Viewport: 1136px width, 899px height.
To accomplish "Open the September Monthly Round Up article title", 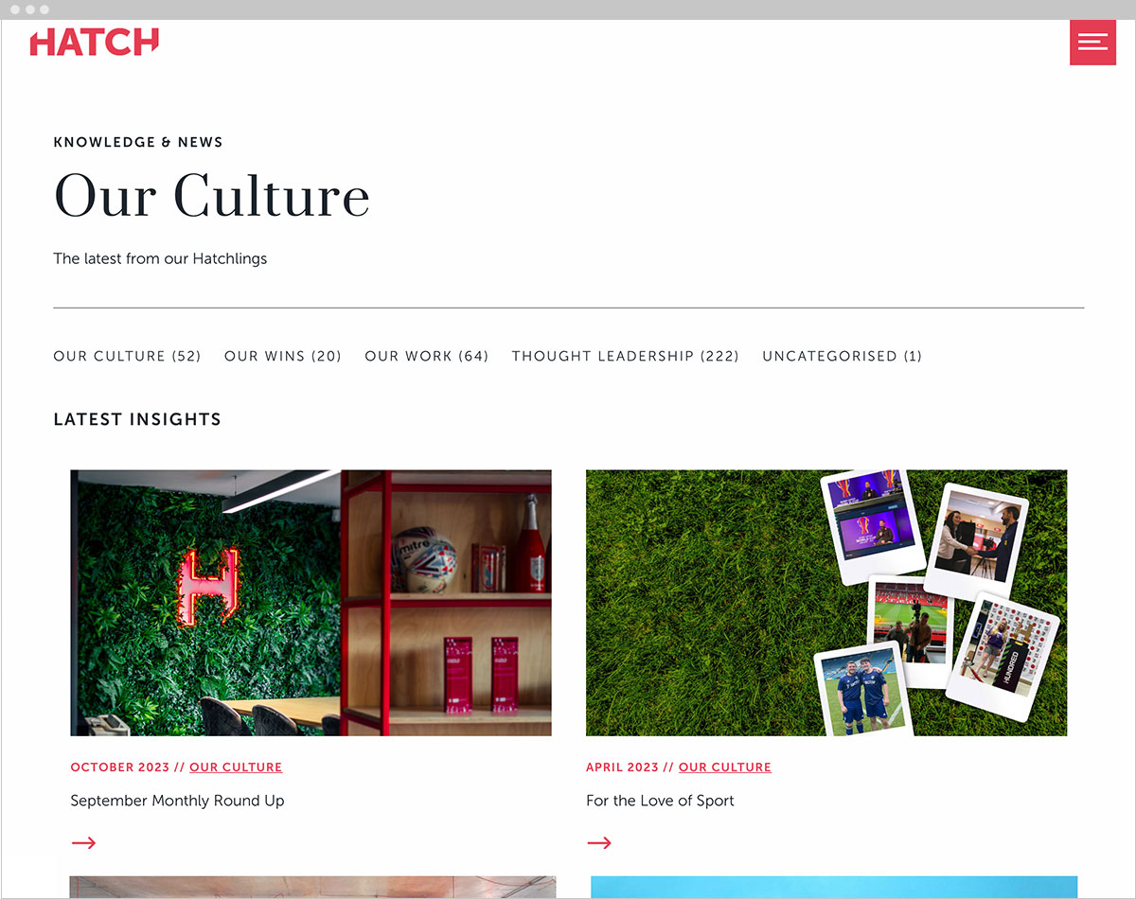I will tap(177, 801).
